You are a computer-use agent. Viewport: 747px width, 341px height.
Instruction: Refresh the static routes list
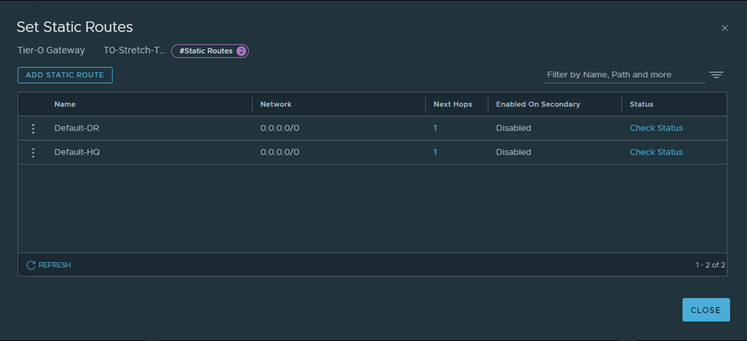48,265
